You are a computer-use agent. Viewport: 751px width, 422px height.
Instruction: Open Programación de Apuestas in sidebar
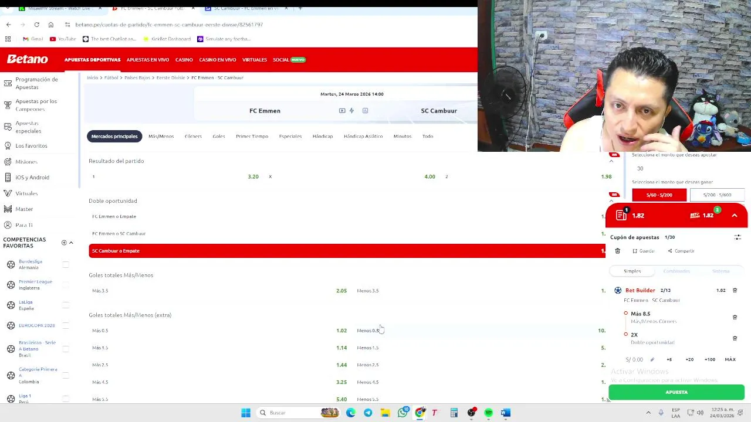click(x=36, y=83)
